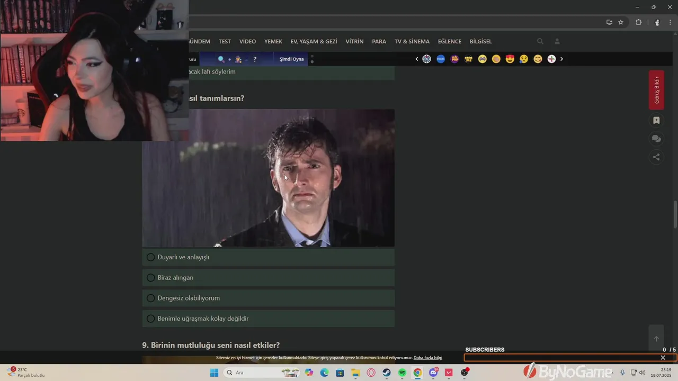Open the PARA menu item
678x381 pixels.
379,41
